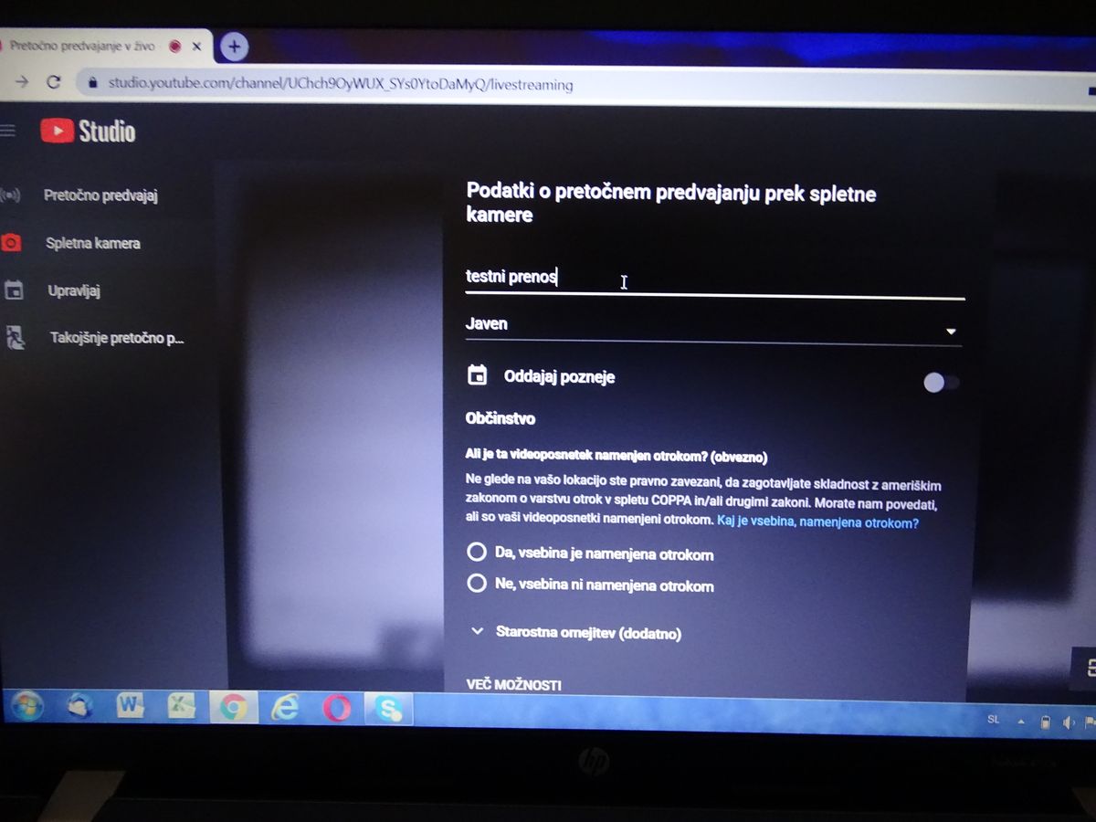This screenshot has width=1096, height=822.
Task: Click the Upravljaj calendar icon in sidebar
Action: (13, 290)
